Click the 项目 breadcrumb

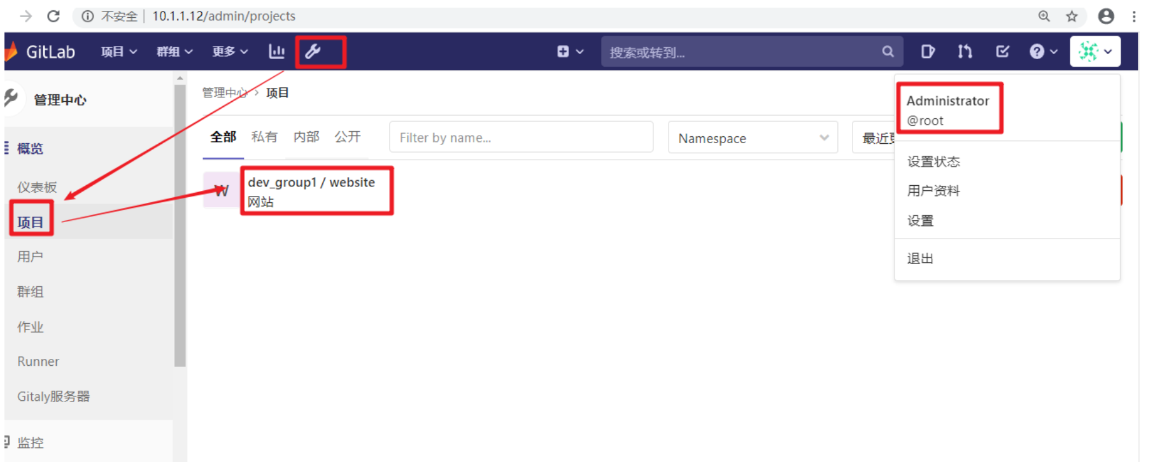click(278, 93)
